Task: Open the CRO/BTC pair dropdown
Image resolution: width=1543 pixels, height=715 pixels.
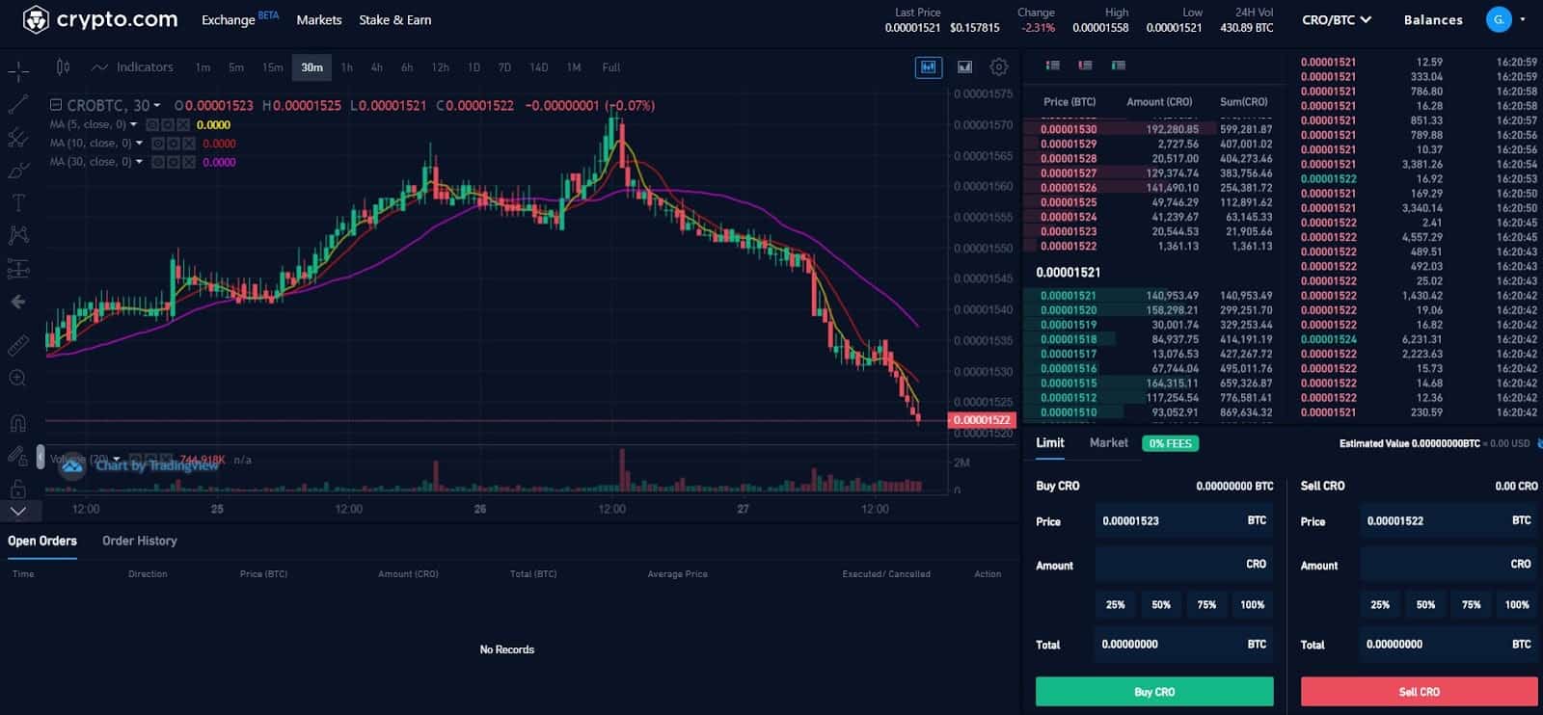Action: [1337, 19]
